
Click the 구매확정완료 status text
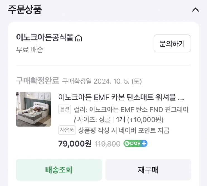tap(38, 81)
